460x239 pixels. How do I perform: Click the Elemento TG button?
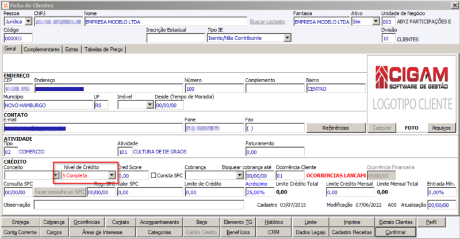(x=238, y=222)
